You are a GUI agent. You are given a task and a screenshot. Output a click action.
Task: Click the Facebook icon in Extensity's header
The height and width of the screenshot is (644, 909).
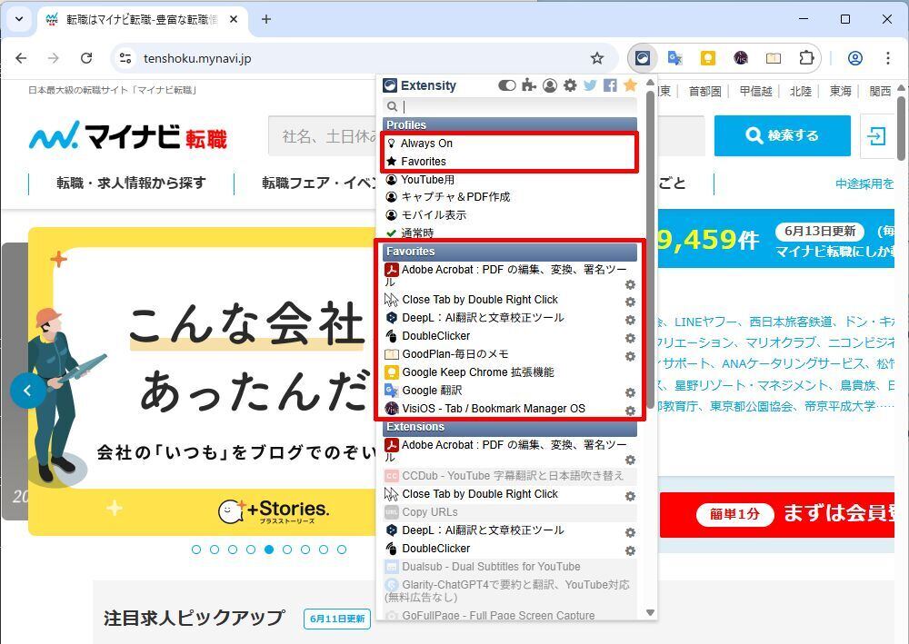click(610, 85)
